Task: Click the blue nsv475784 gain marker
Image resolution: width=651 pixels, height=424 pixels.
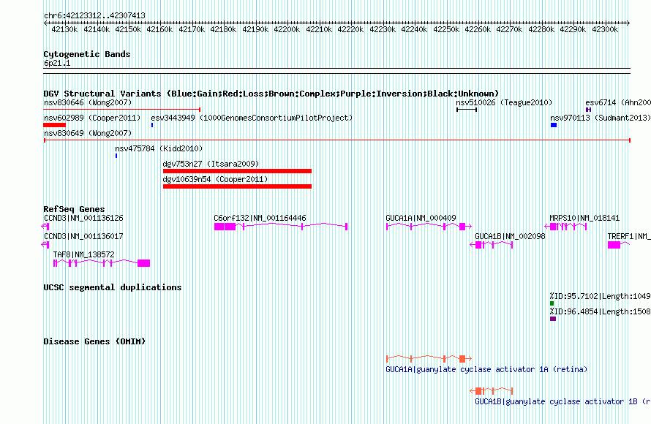Action: click(116, 156)
